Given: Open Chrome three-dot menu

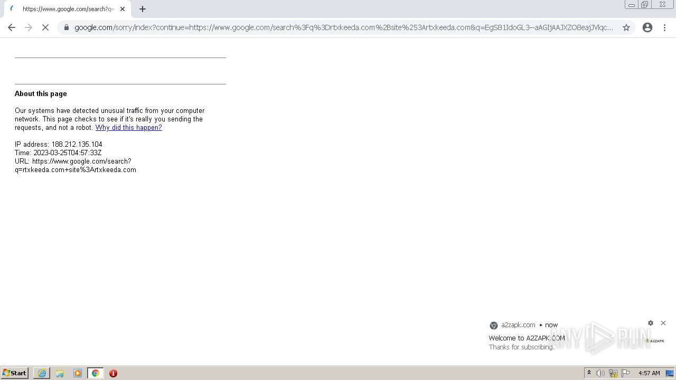Looking at the screenshot, I should tap(665, 27).
